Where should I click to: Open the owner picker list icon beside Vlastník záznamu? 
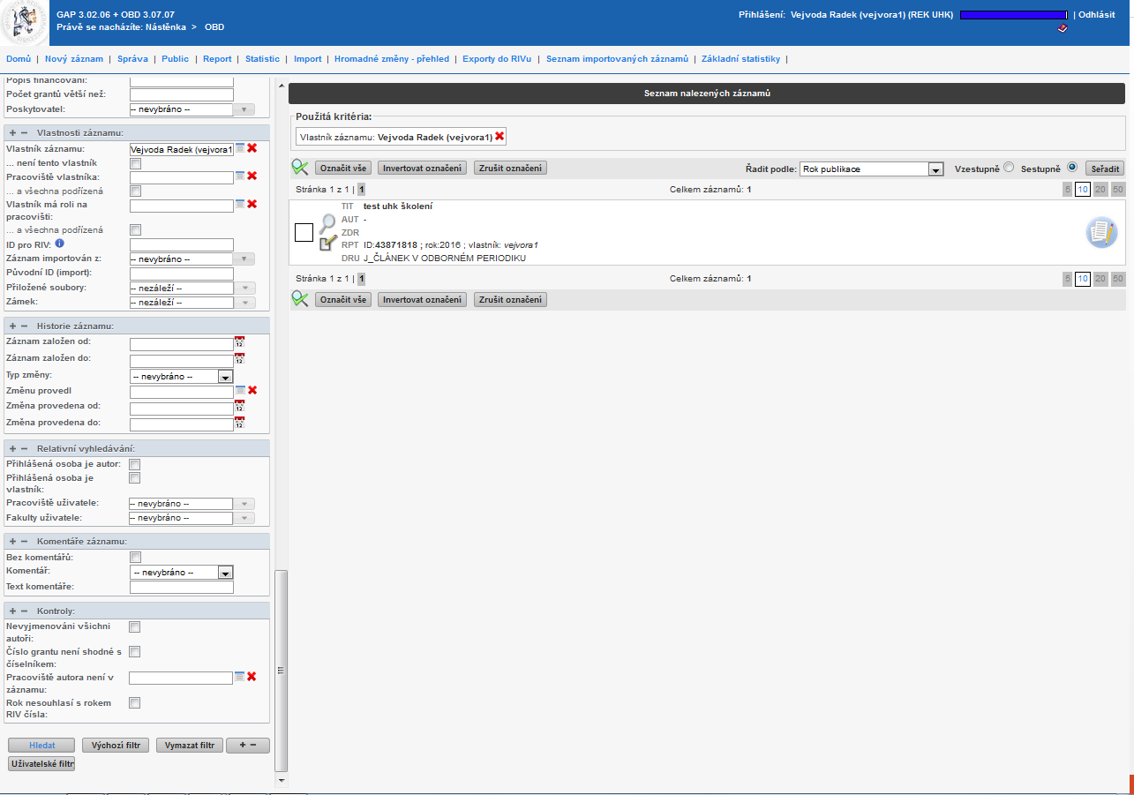coord(240,148)
